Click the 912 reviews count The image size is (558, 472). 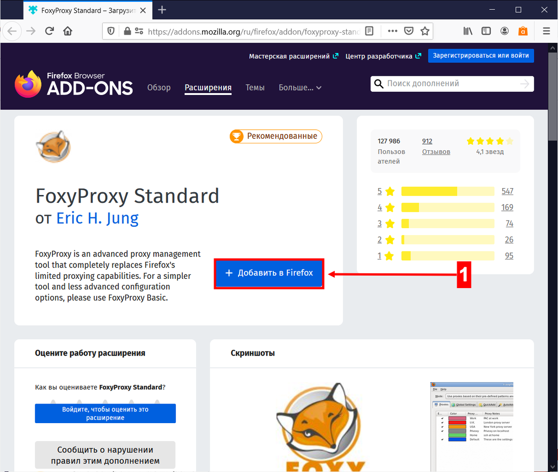coord(427,141)
